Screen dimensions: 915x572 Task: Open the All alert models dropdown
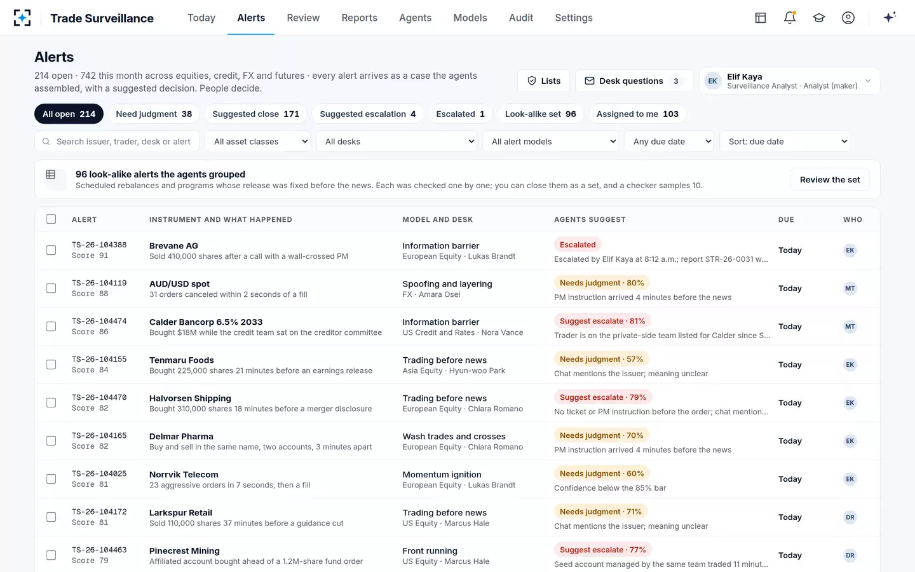(552, 141)
